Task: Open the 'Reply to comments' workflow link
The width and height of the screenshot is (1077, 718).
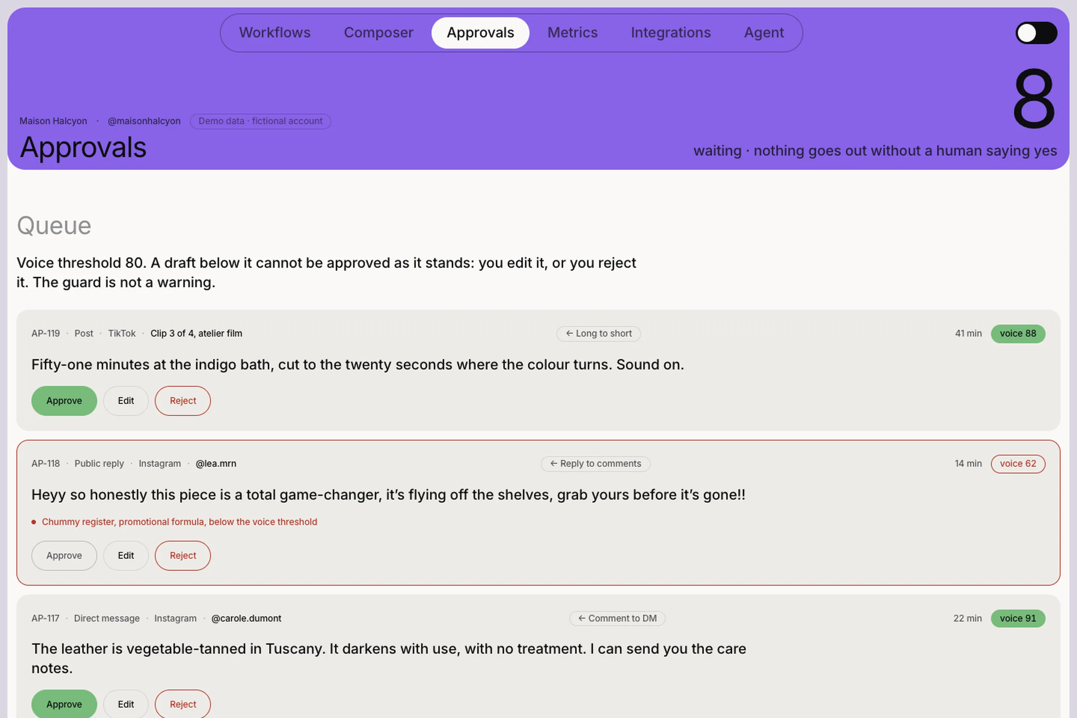Action: click(595, 463)
